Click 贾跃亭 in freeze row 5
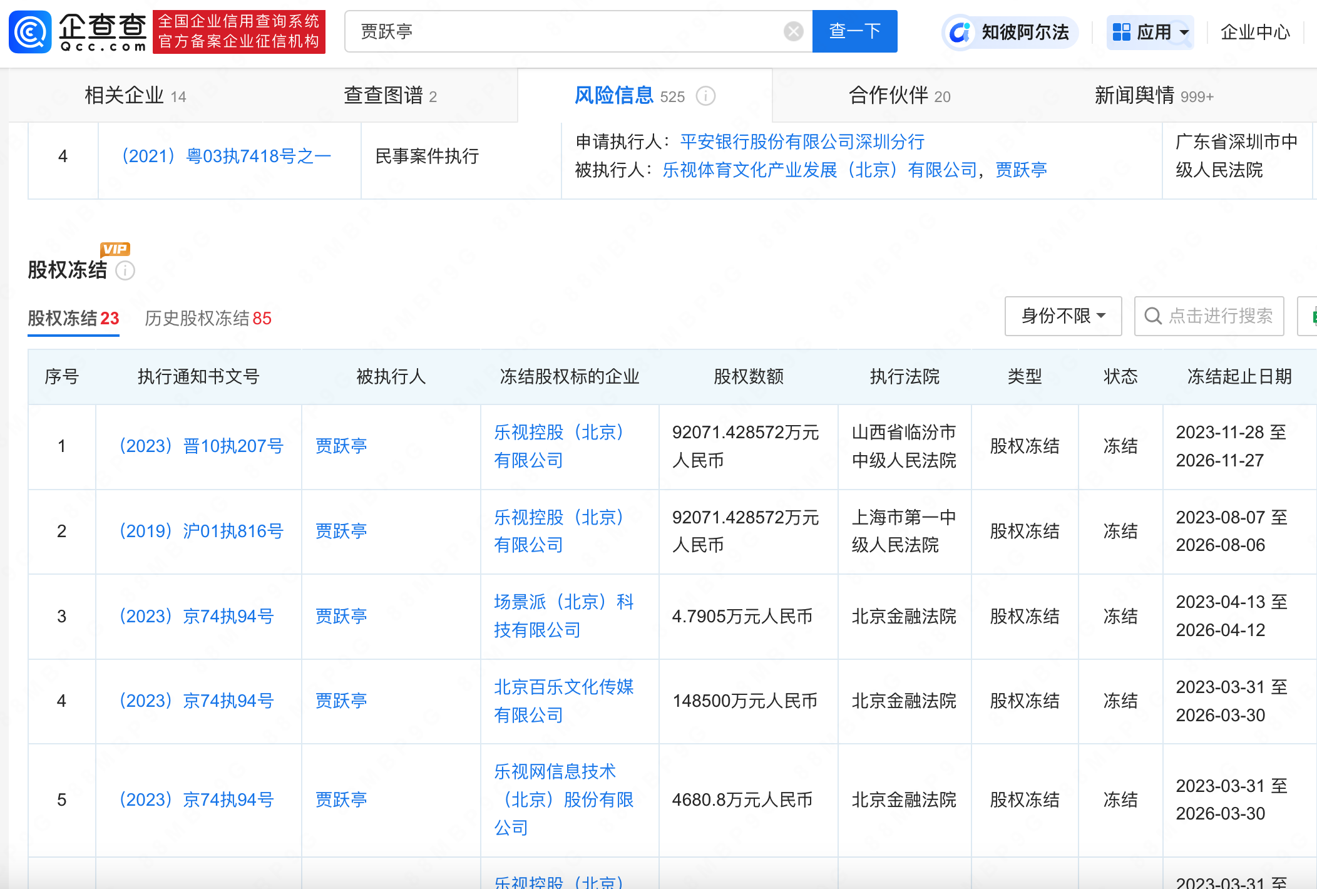The height and width of the screenshot is (889, 1317). (x=341, y=799)
